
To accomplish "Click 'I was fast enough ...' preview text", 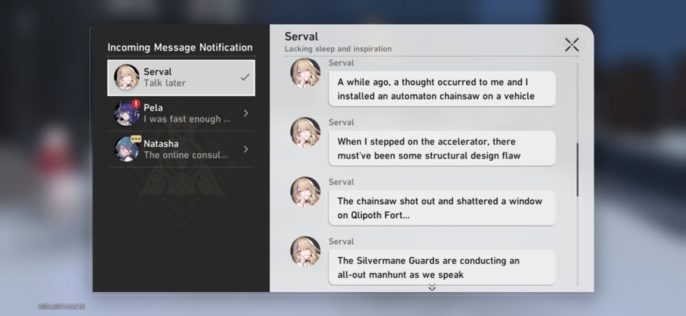I will (x=187, y=119).
